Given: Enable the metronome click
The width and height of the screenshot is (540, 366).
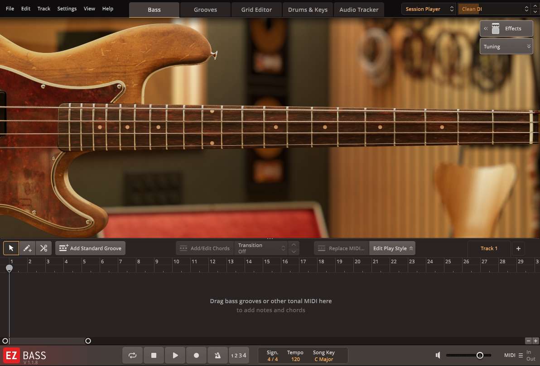Looking at the screenshot, I should coord(217,355).
